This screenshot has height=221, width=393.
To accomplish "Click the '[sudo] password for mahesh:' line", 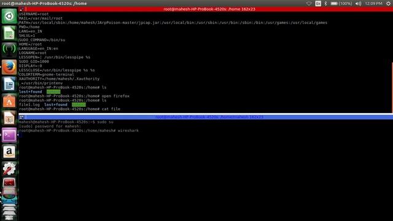I will tap(50, 126).
